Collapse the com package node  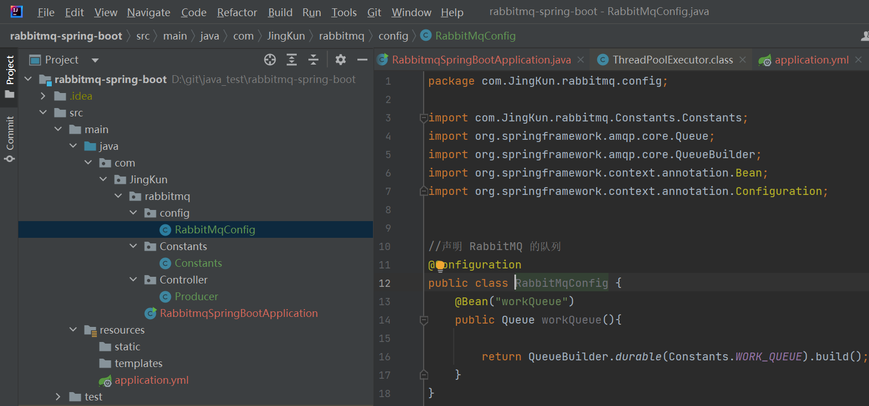click(89, 163)
